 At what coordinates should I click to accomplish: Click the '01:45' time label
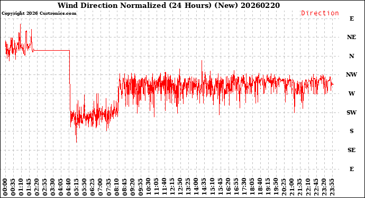coord(29,187)
